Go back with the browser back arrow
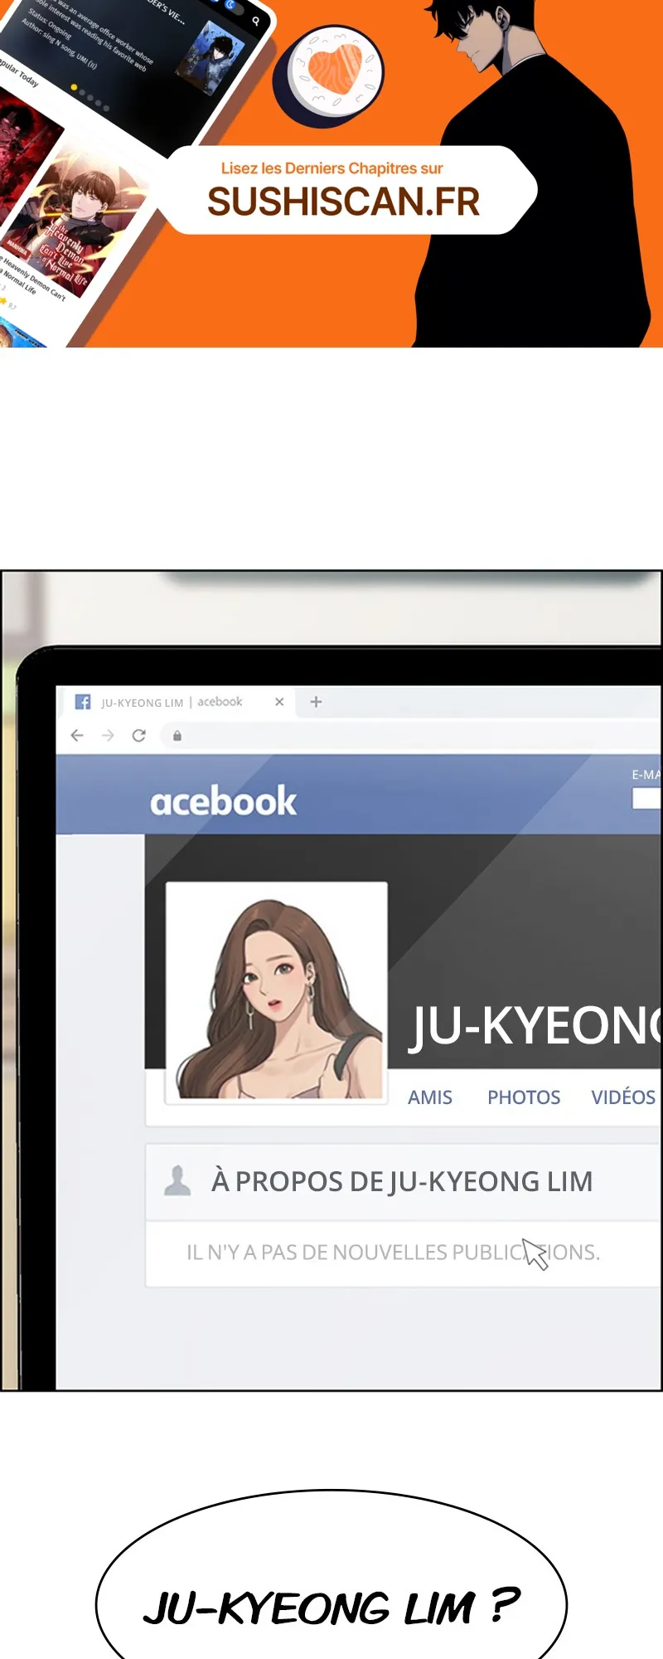 point(77,736)
